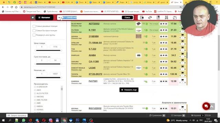Open the red live chat bubble
This screenshot has height=123, width=220.
[x=206, y=106]
